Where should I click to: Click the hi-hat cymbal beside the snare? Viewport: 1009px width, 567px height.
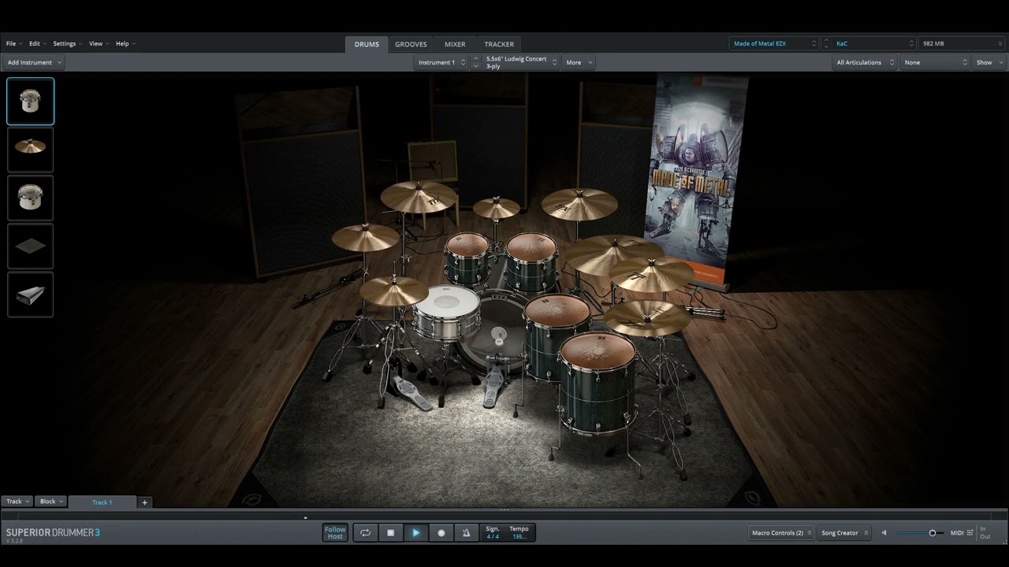click(x=393, y=290)
